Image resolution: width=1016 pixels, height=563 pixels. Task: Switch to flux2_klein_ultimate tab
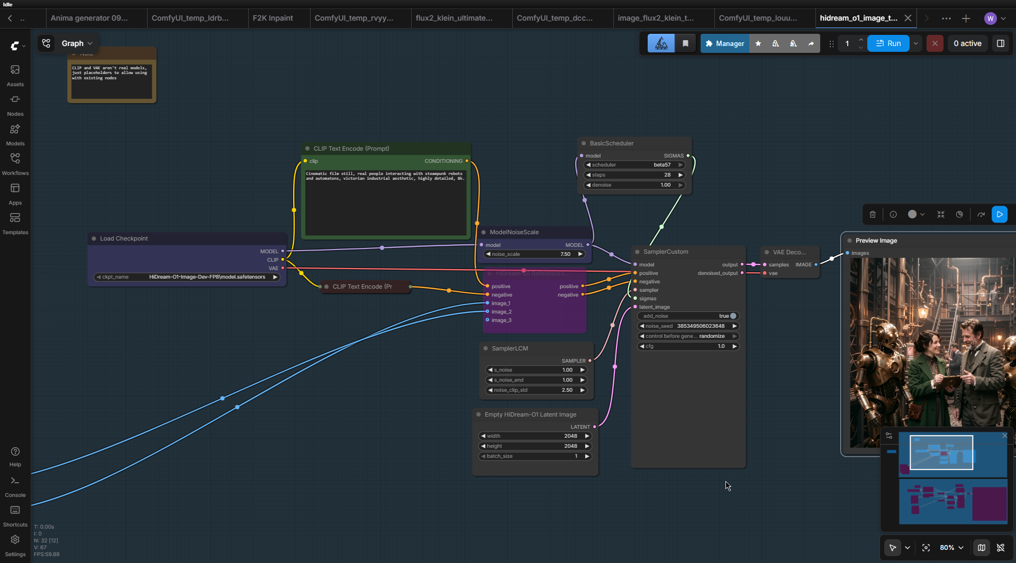pyautogui.click(x=453, y=18)
